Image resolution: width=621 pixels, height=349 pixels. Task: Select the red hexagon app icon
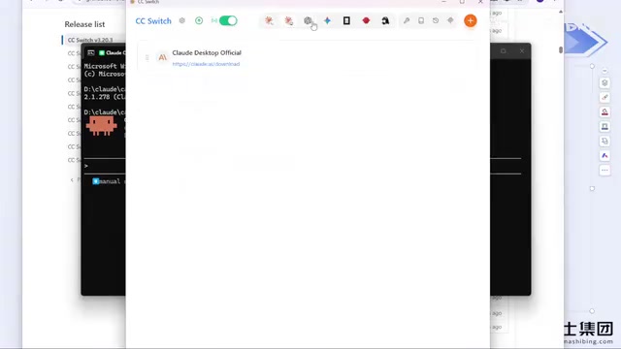[x=366, y=20]
